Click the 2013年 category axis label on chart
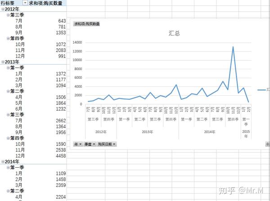Screen dimensions: 270x201 point(148,132)
